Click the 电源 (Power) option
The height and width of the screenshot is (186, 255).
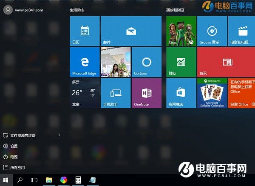click(x=10, y=157)
